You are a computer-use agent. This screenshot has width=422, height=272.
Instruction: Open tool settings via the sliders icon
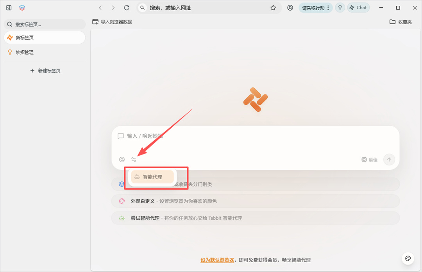(x=134, y=159)
